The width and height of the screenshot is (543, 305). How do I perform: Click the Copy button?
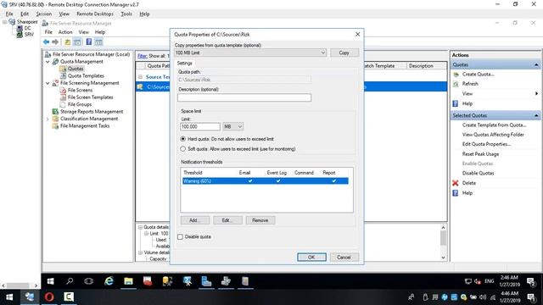coord(344,53)
